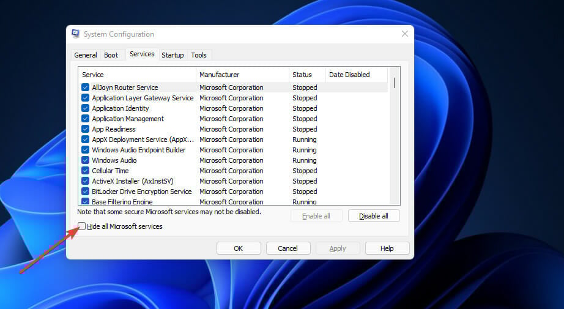Select the ActiveX Installer (AxInstSV) name
Viewport: 564px width, 309px height.
tap(132, 181)
